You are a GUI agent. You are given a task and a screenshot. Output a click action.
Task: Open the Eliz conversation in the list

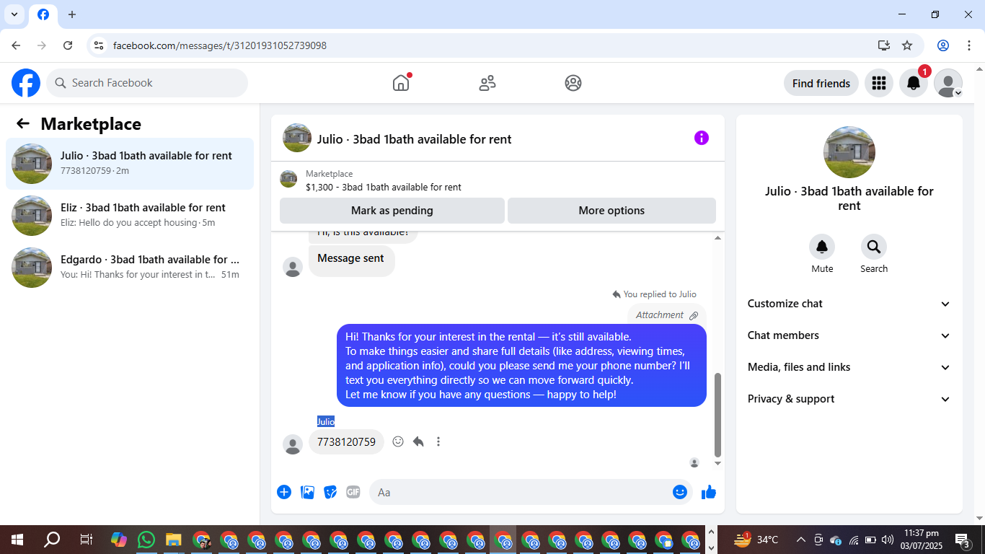[130, 216]
